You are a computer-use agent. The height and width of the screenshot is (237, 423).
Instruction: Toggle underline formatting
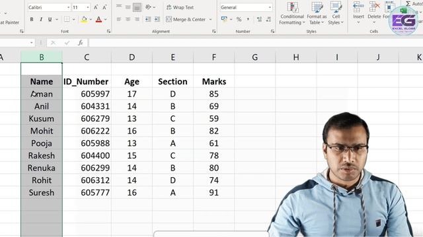pos(50,19)
